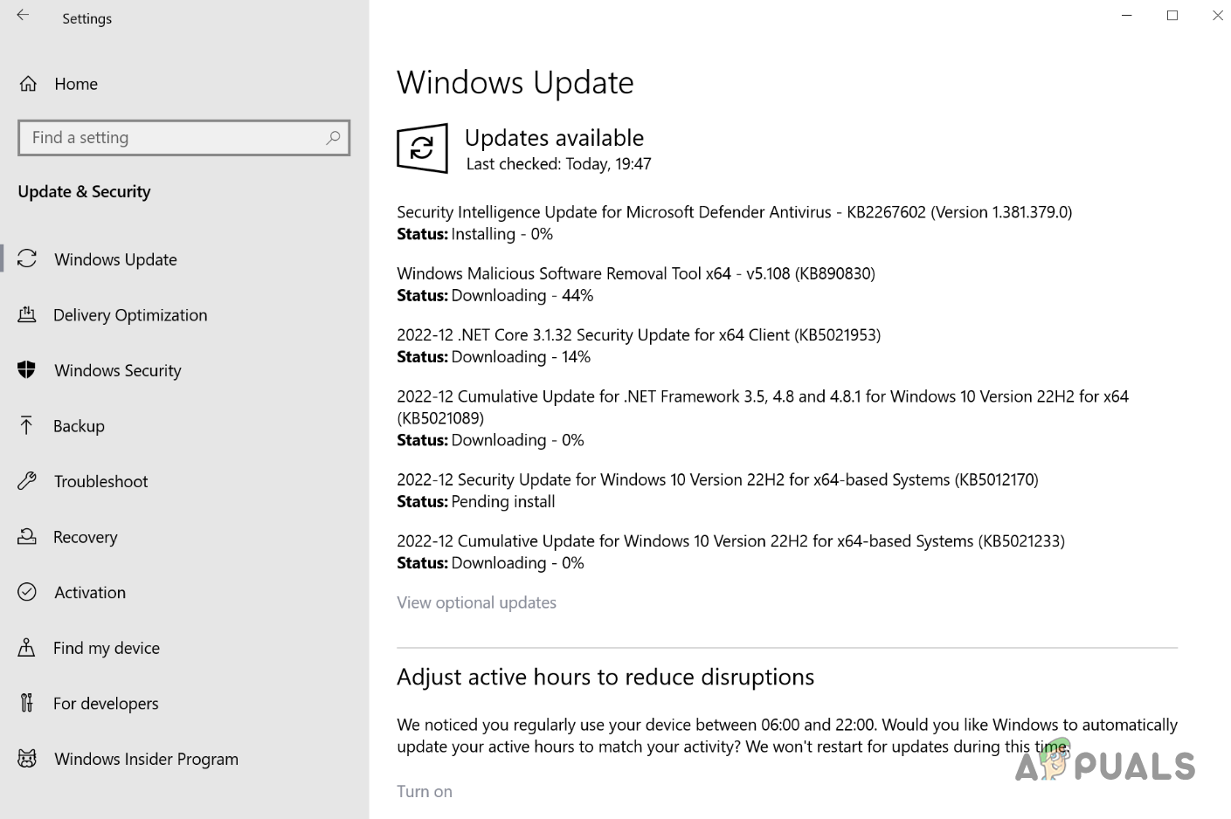This screenshot has height=819, width=1231.
Task: Click the Home icon in sidebar
Action: [28, 84]
